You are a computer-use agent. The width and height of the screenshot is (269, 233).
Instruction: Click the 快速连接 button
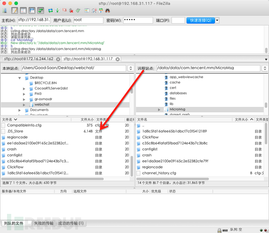(x=200, y=20)
